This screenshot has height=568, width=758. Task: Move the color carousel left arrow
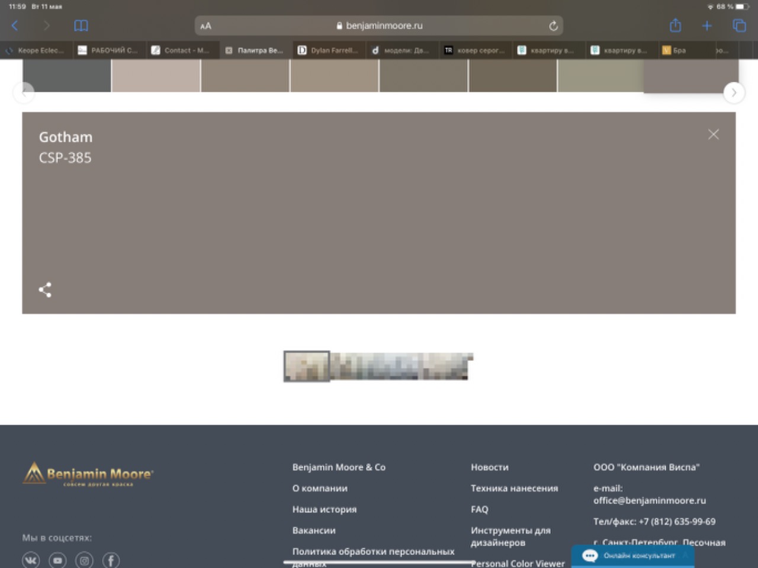[24, 92]
